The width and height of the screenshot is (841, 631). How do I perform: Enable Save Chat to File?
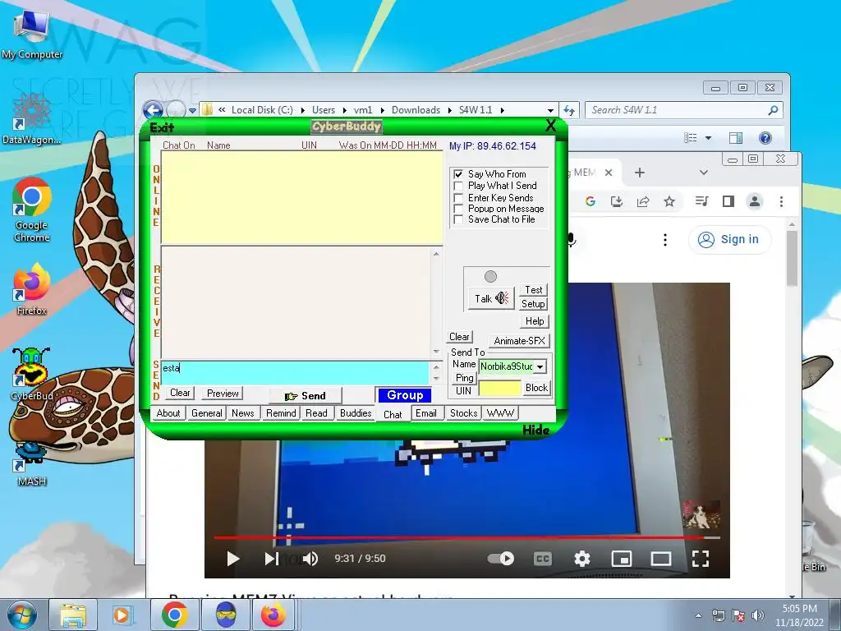(458, 219)
